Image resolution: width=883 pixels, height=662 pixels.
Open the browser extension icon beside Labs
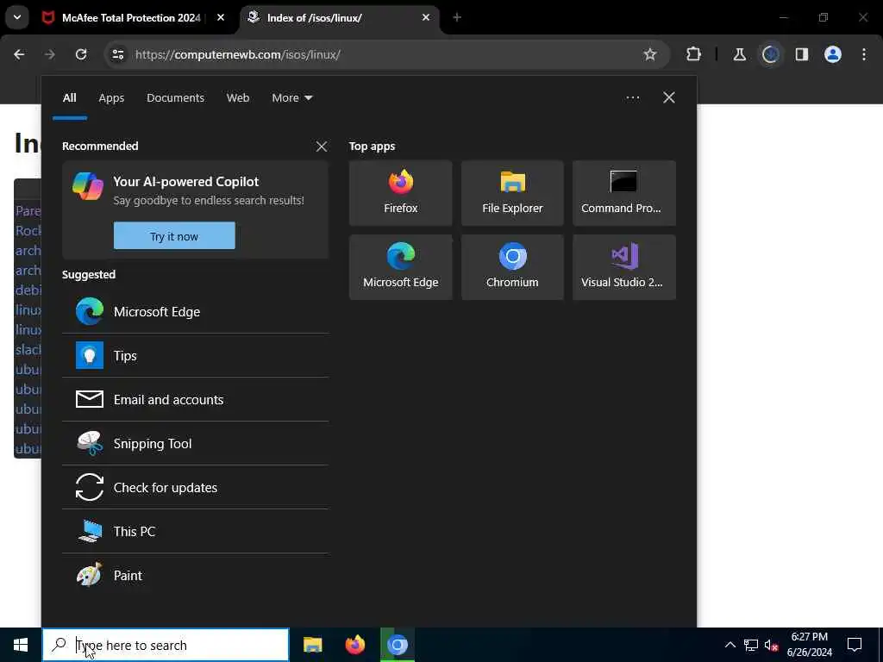point(770,54)
